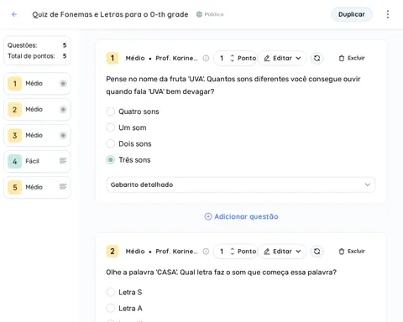The height and width of the screenshot is (322, 403).
Task: Go back using the left arrow icon
Action: (14, 14)
